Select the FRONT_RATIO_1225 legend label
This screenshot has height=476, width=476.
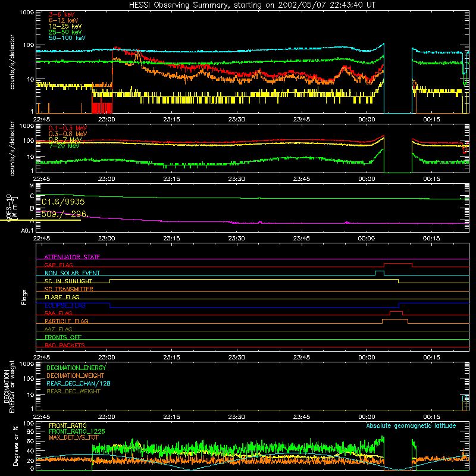[x=77, y=431]
